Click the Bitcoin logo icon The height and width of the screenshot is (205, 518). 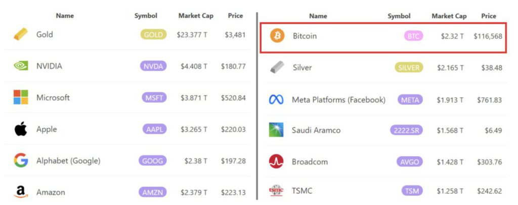[277, 35]
